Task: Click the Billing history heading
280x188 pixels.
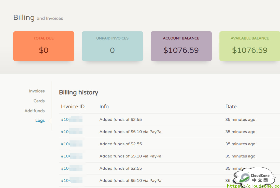Action: (78, 92)
